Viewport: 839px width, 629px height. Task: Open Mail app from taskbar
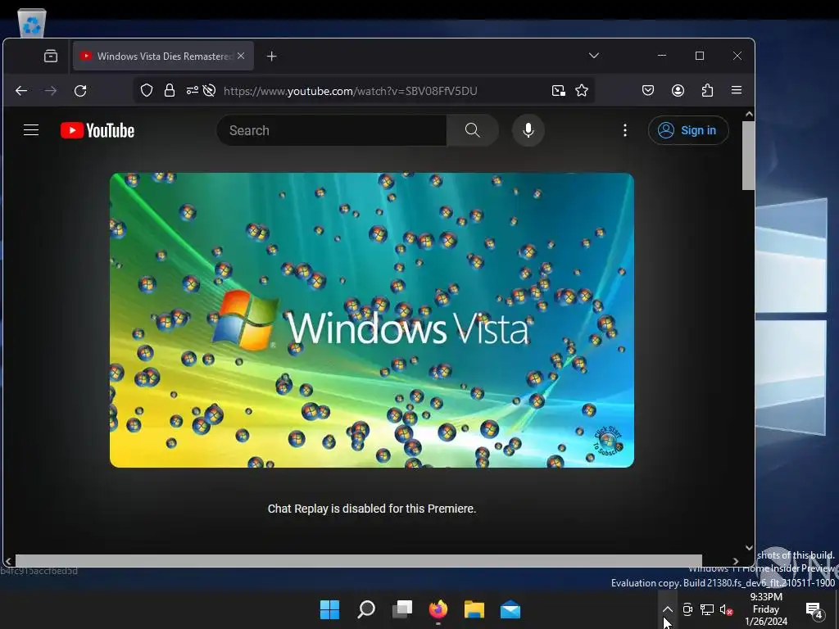click(x=510, y=609)
